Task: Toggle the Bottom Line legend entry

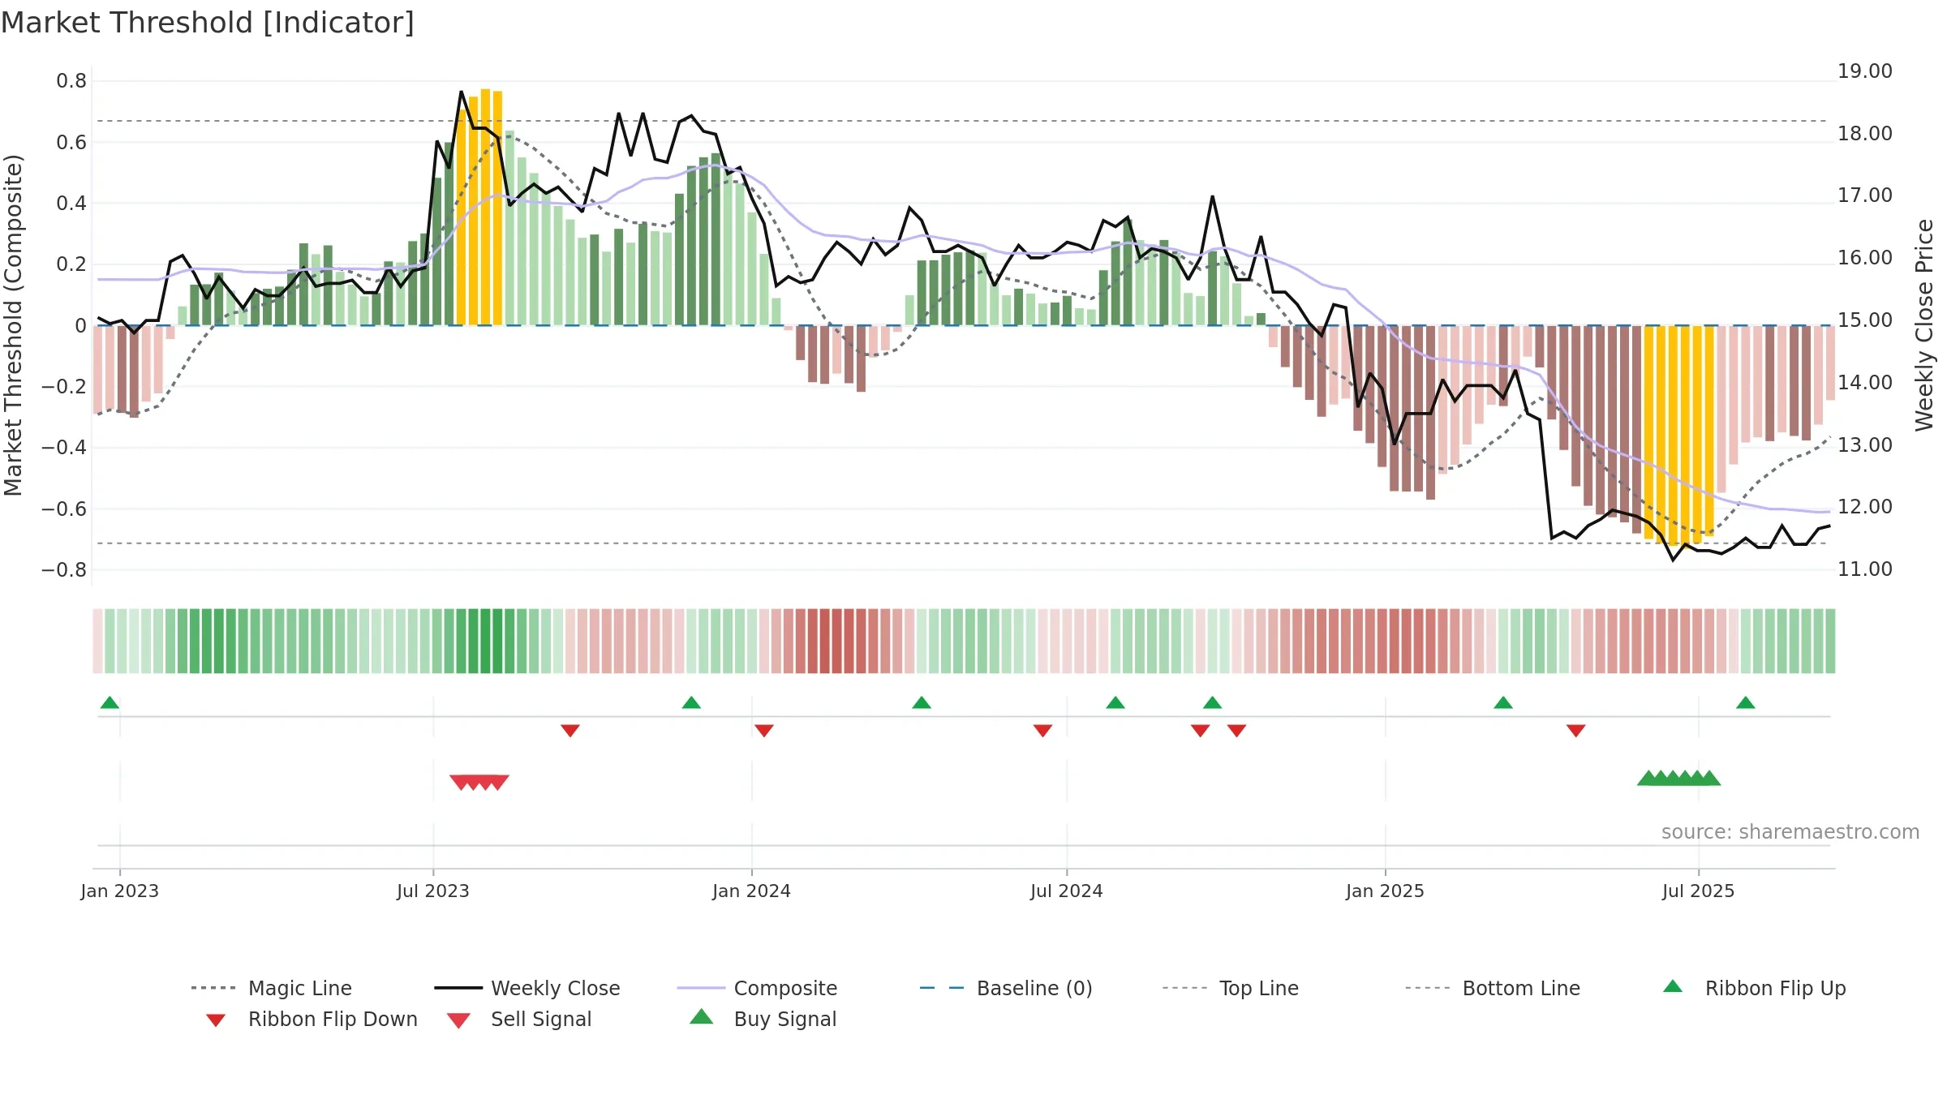Action: pyautogui.click(x=1493, y=988)
